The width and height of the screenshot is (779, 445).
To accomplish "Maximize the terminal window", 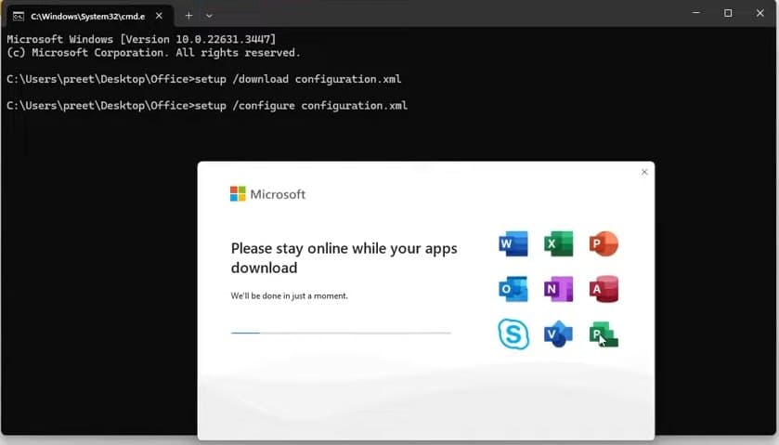I will coord(728,13).
